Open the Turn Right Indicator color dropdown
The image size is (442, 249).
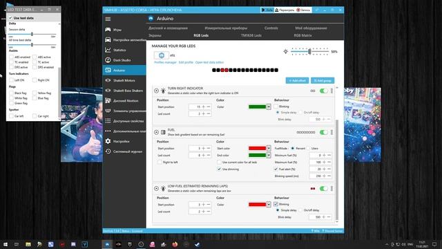[269, 107]
